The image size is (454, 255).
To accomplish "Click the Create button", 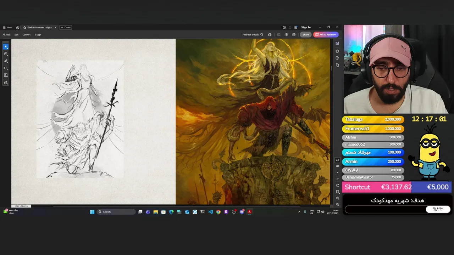I will point(66,27).
